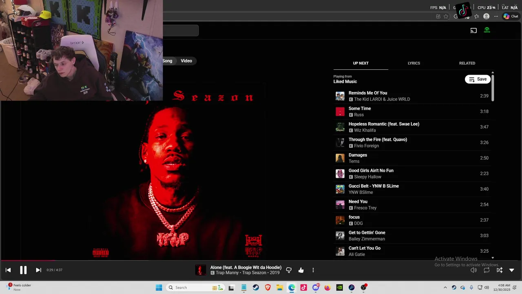The height and width of the screenshot is (294, 522).
Task: Click the volume speaker icon in player bar
Action: (x=473, y=270)
